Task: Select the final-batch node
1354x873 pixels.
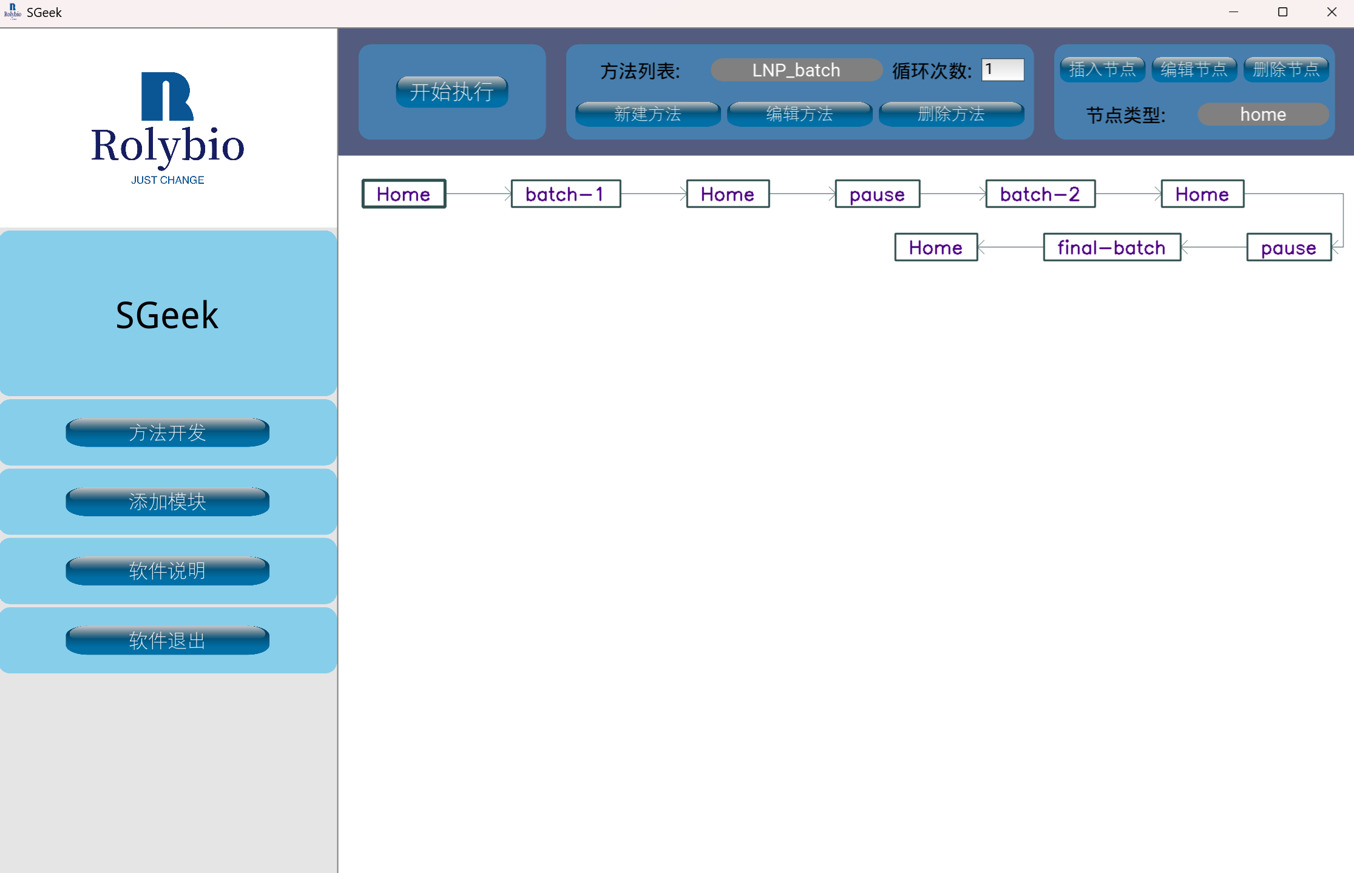Action: pos(1112,247)
